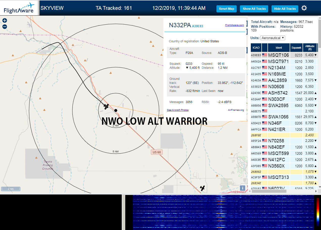Select the SWA2595 aircraft row
This screenshot has height=230, width=321.
coord(284,106)
